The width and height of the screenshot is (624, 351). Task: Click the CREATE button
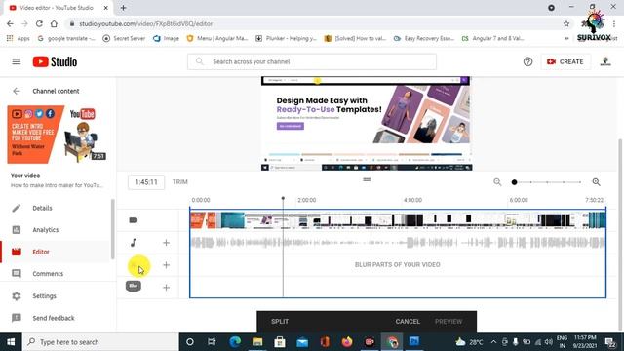565,61
